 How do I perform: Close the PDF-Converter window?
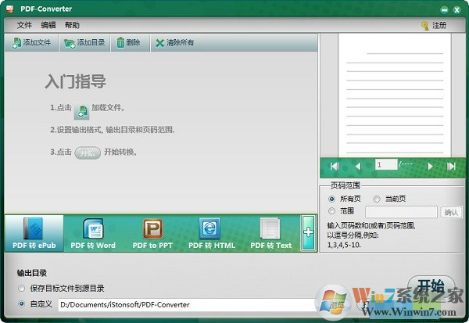(456, 10)
